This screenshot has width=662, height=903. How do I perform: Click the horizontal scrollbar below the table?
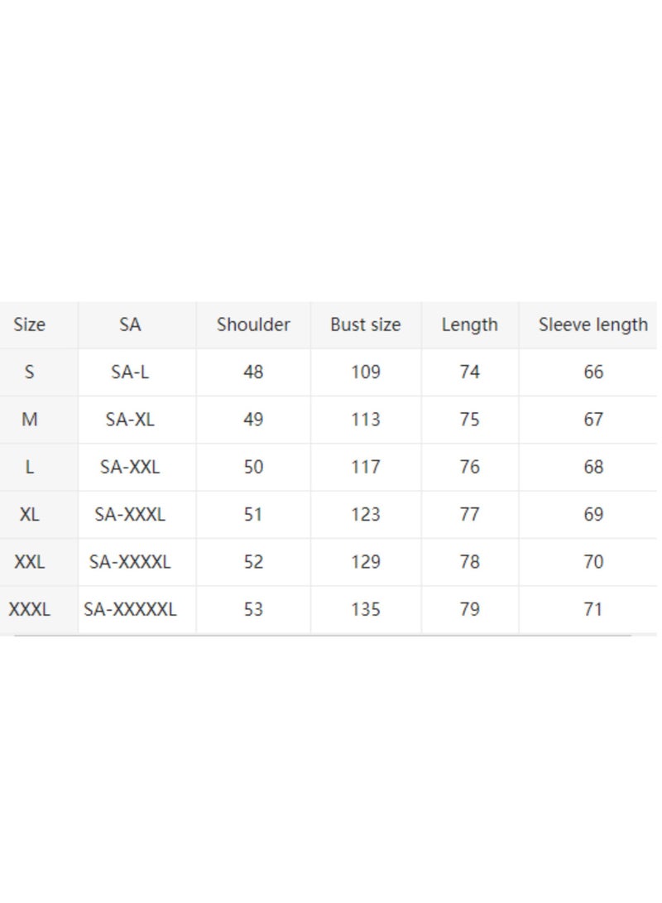tap(323, 635)
